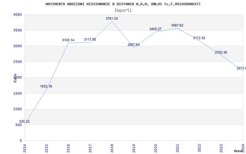Screen dimensions: 246x154
Task: Click the Euro y-axis title
Action: (15, 78)
